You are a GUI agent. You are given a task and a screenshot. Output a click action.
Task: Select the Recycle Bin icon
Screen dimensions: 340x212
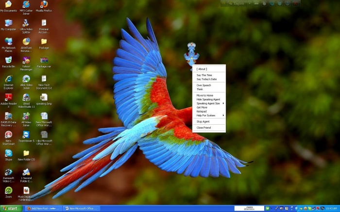[8, 62]
